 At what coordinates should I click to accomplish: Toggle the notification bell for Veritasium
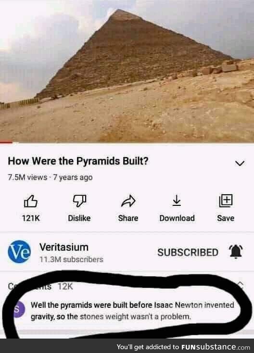point(236,252)
